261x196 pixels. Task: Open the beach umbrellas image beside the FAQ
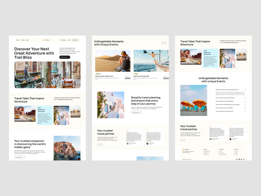[194, 100]
